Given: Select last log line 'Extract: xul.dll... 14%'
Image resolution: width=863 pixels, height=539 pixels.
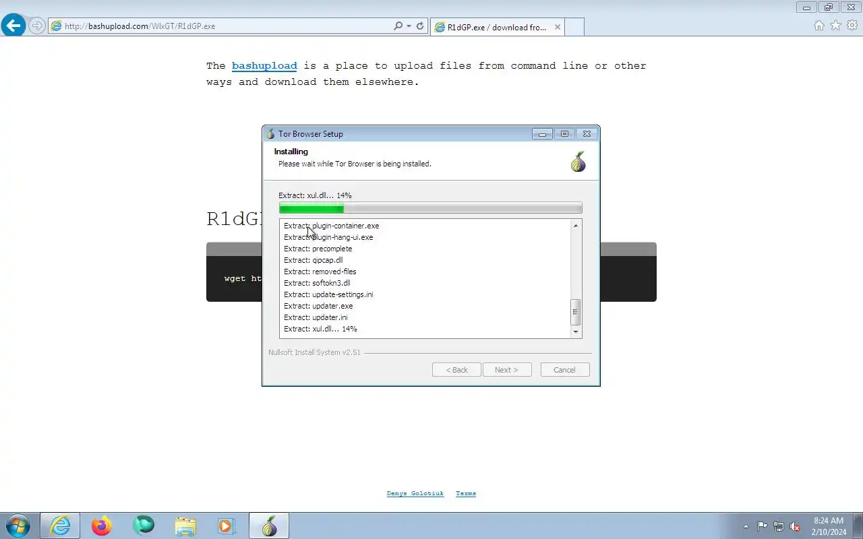Looking at the screenshot, I should click(320, 329).
